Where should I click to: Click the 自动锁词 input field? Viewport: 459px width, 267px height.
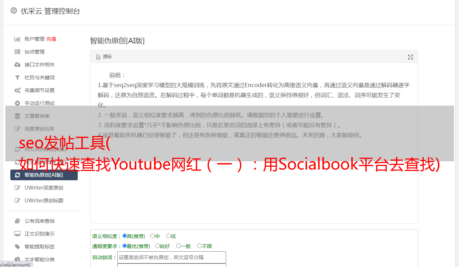click(x=172, y=257)
